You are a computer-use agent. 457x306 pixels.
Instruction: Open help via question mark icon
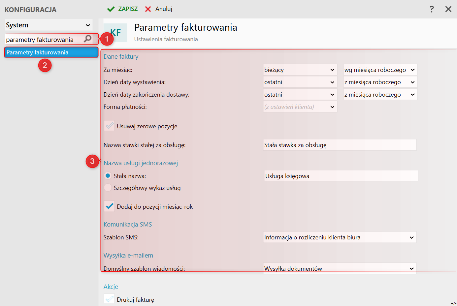[x=432, y=9]
